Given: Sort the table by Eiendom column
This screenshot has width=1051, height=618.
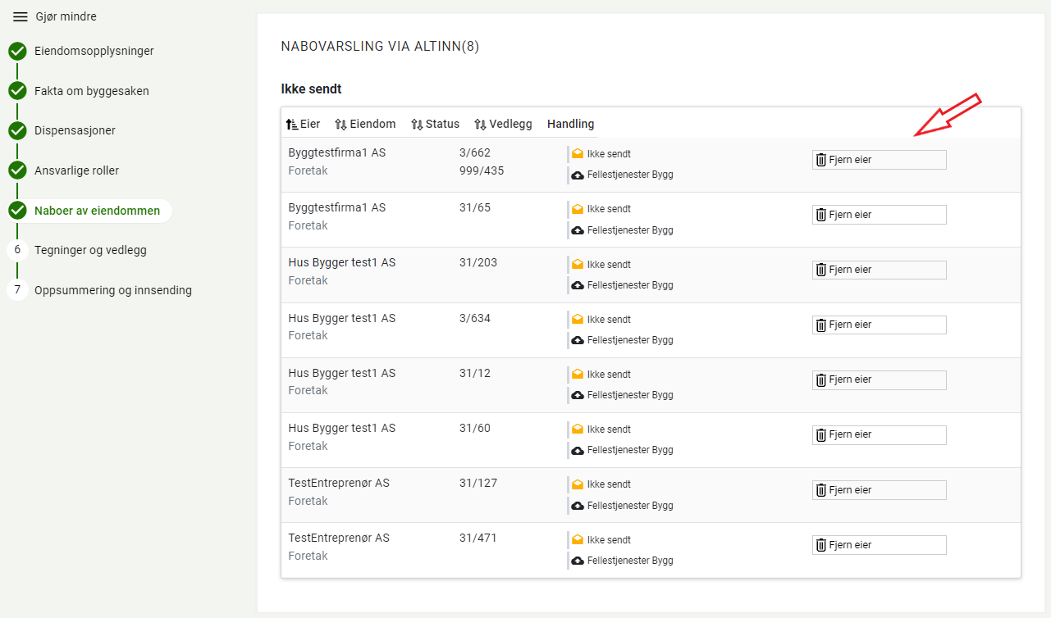Looking at the screenshot, I should click(x=365, y=125).
